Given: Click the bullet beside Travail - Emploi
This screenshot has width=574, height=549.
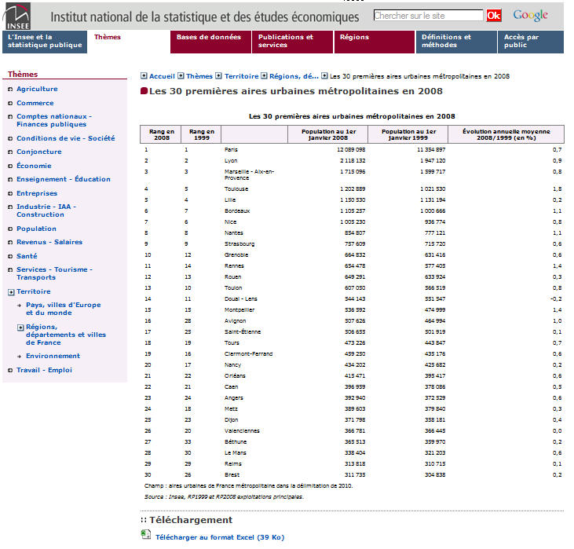Looking at the screenshot, I should [9, 370].
